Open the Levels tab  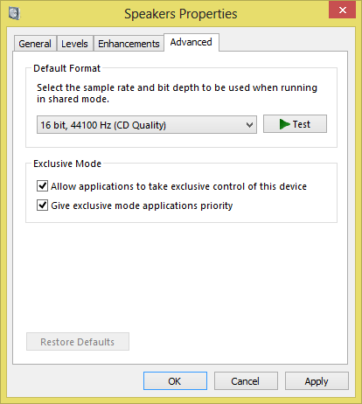pos(74,44)
